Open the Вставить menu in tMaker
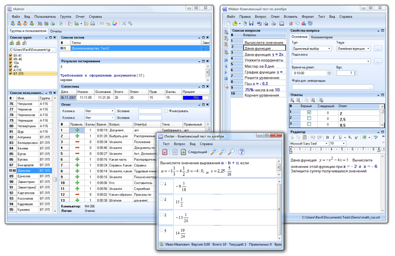 click(290, 16)
